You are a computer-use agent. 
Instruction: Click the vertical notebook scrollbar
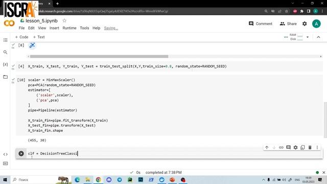tap(325, 120)
